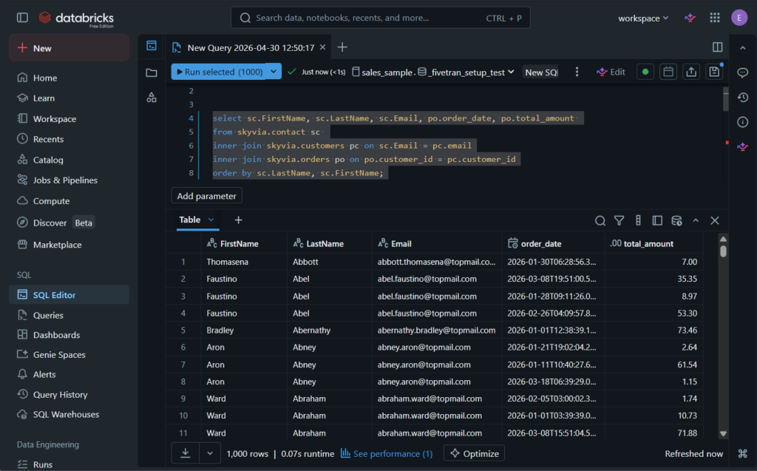Search results with magnifier icon
This screenshot has width=757, height=471.
coord(600,221)
